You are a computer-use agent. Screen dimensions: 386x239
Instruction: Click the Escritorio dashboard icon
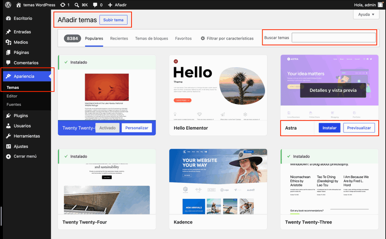[8, 18]
